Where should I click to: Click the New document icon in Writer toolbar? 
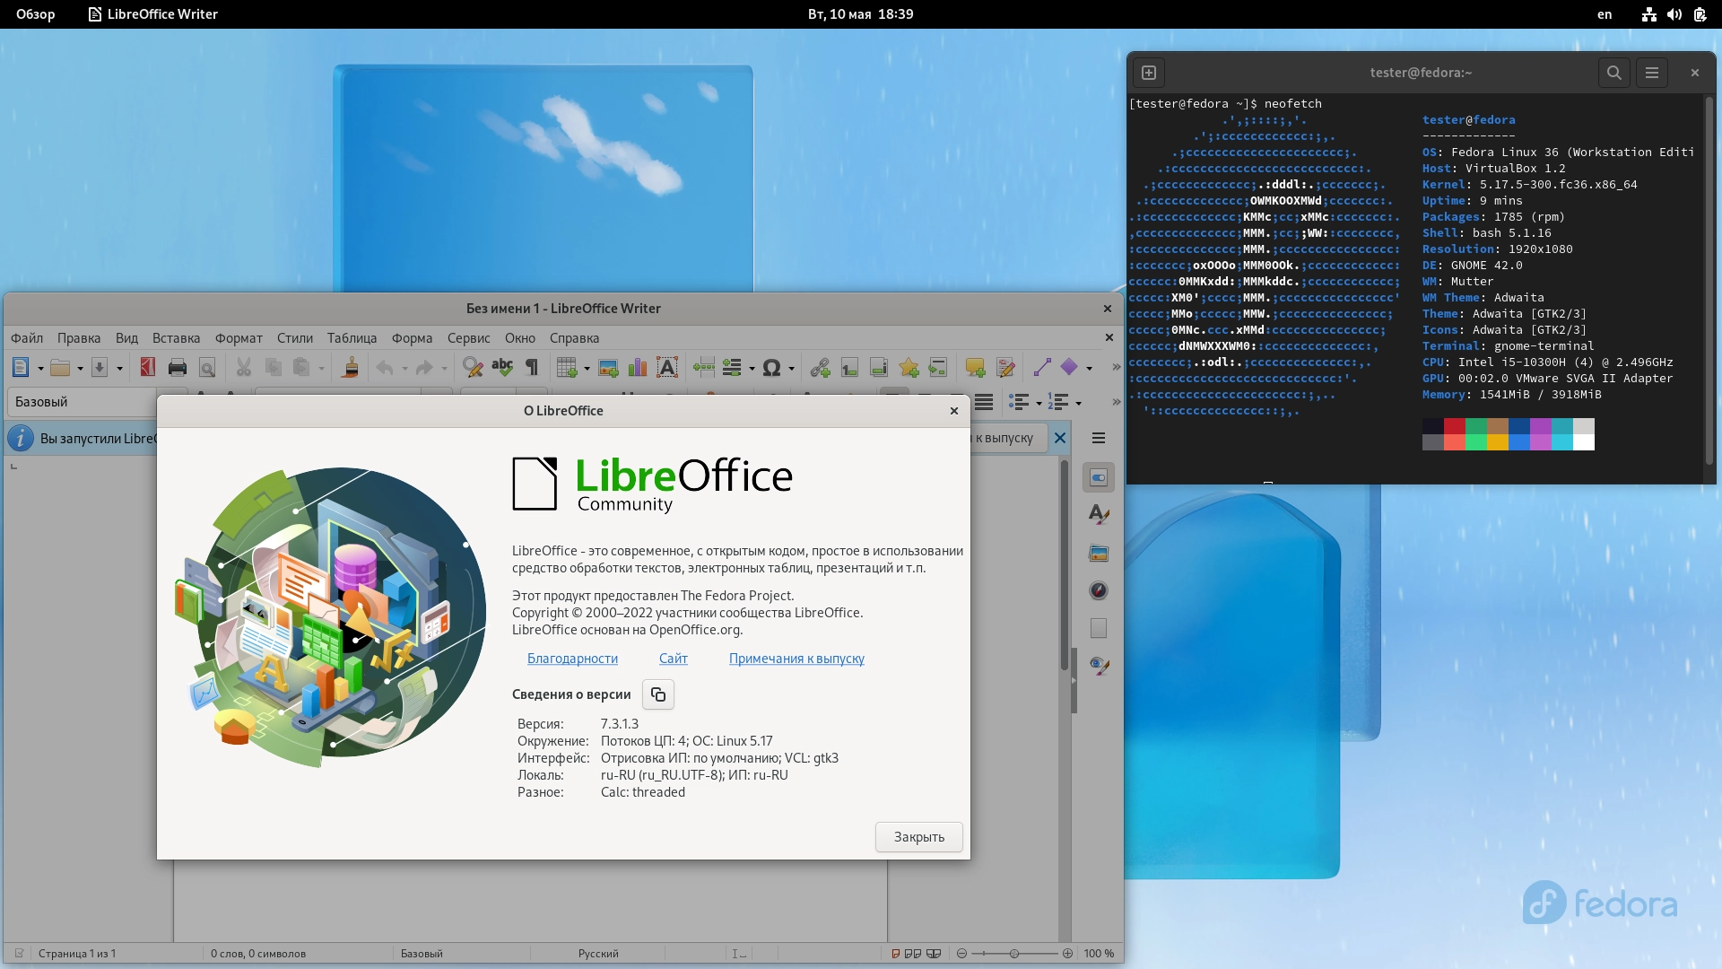tap(21, 368)
